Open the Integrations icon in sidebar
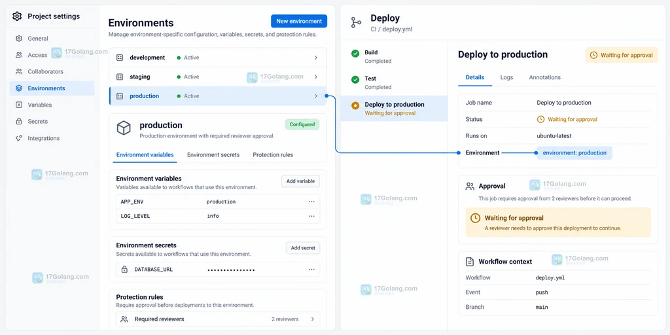The height and width of the screenshot is (335, 670). point(19,138)
